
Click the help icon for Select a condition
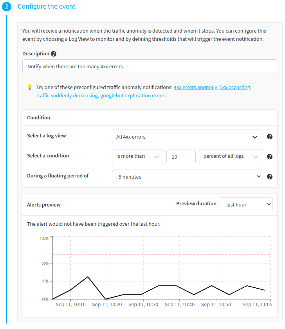coord(269,157)
